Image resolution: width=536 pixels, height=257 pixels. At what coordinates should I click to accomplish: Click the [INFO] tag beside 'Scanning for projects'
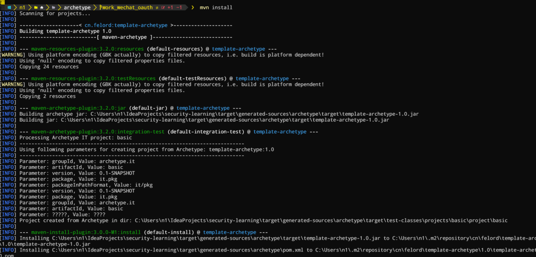click(x=8, y=13)
